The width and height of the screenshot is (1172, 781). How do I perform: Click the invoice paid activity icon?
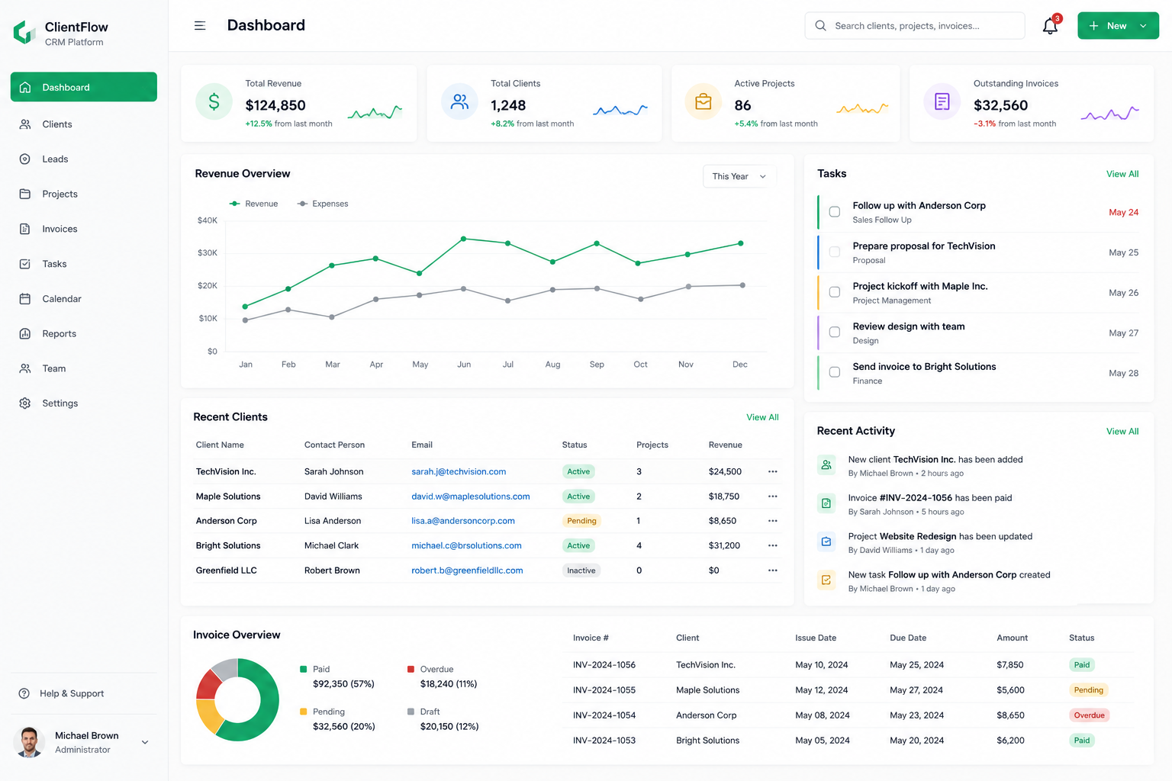[826, 503]
